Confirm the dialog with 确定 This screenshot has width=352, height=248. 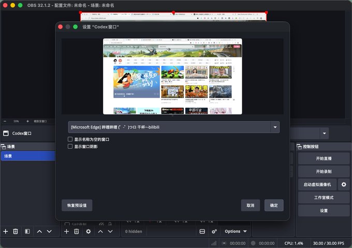[274, 206]
